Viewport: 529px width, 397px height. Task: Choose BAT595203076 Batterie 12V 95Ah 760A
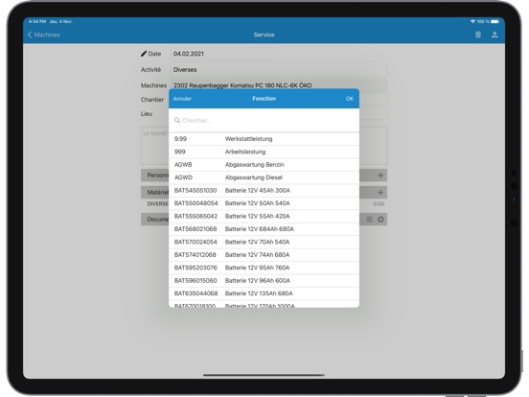264,268
